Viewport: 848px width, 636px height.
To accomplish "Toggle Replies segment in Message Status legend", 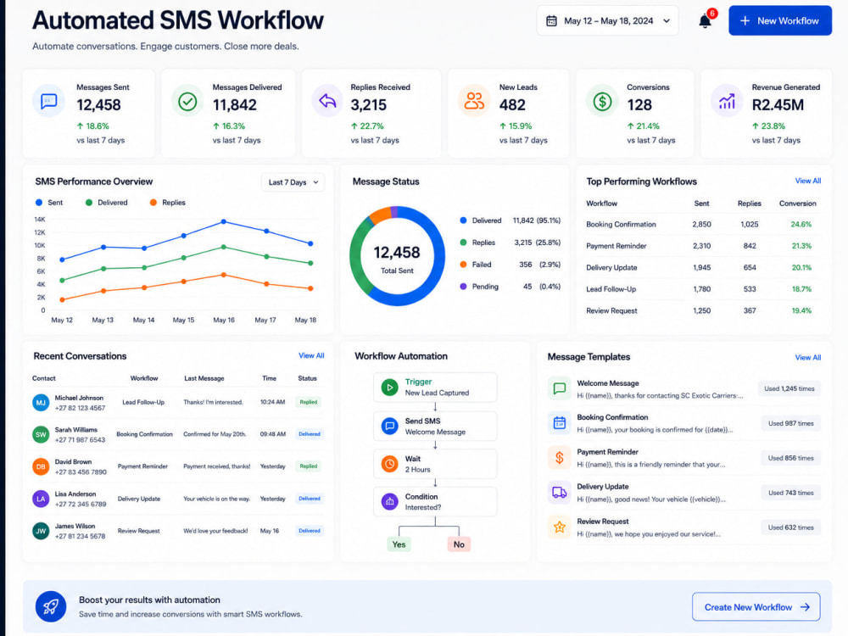I will coord(510,243).
